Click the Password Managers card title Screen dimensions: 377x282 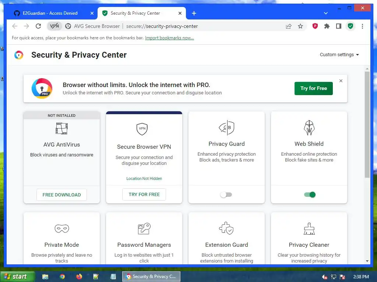[144, 245]
